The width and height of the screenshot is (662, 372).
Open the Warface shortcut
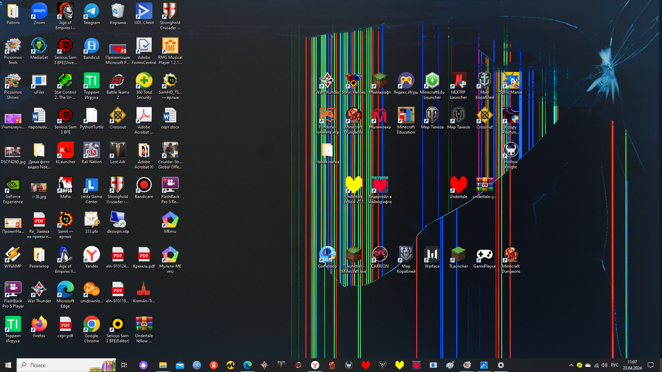pyautogui.click(x=432, y=257)
